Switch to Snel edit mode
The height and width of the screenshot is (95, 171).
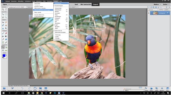click(76, 5)
